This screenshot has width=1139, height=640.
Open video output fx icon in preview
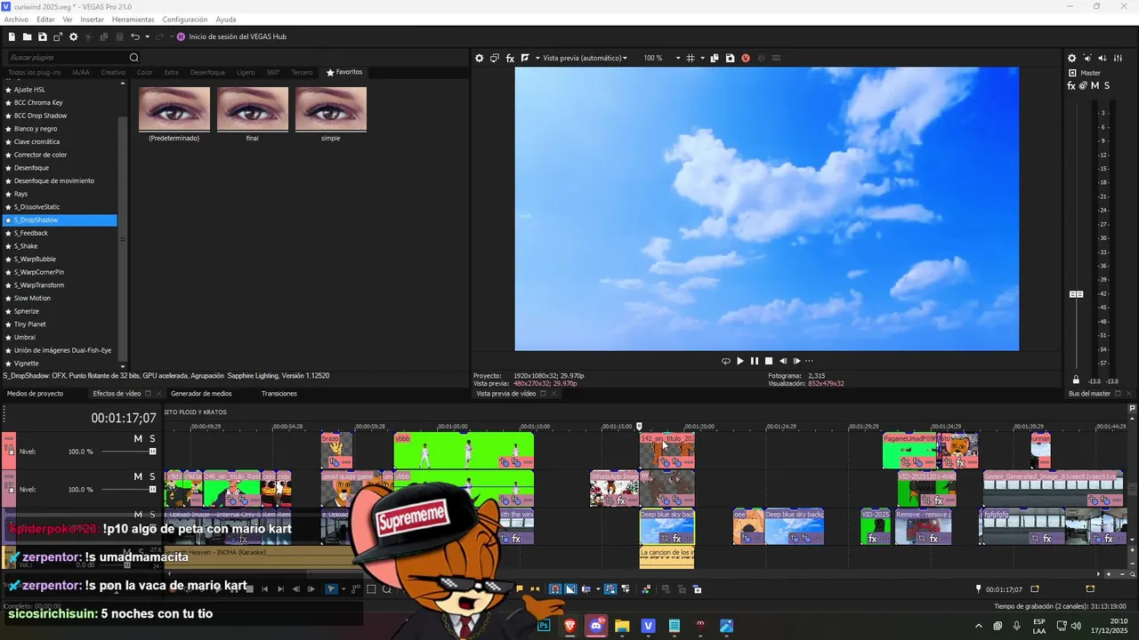pyautogui.click(x=510, y=58)
